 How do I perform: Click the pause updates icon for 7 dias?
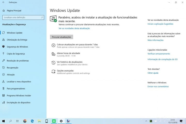[x=53, y=45]
